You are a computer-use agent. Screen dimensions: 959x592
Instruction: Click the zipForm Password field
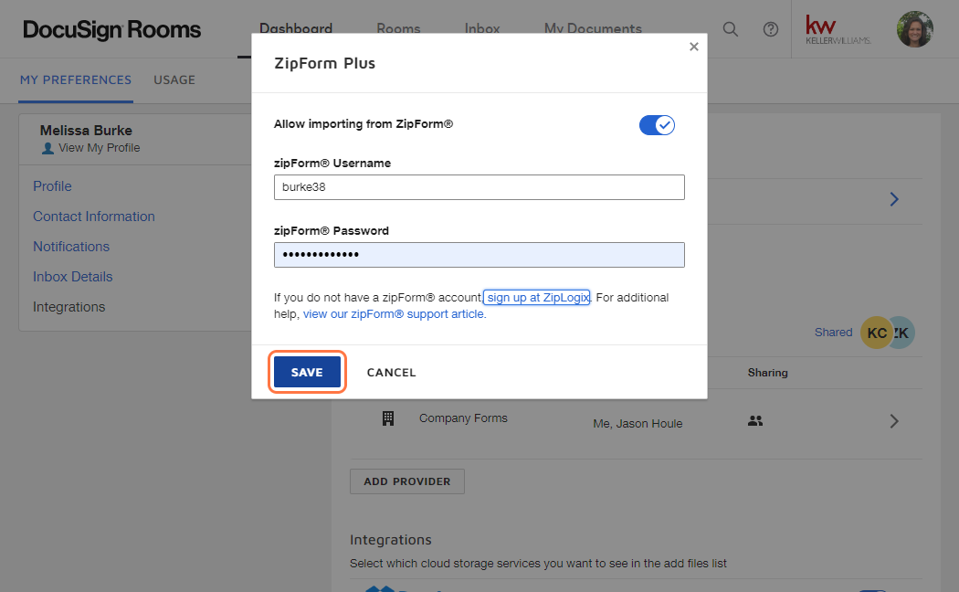(x=479, y=254)
